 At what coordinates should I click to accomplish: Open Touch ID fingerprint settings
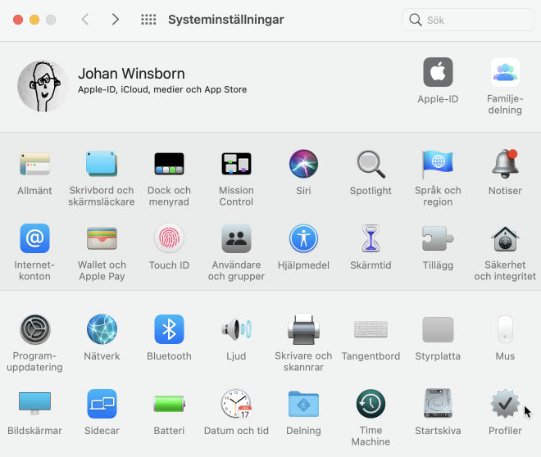click(x=169, y=238)
